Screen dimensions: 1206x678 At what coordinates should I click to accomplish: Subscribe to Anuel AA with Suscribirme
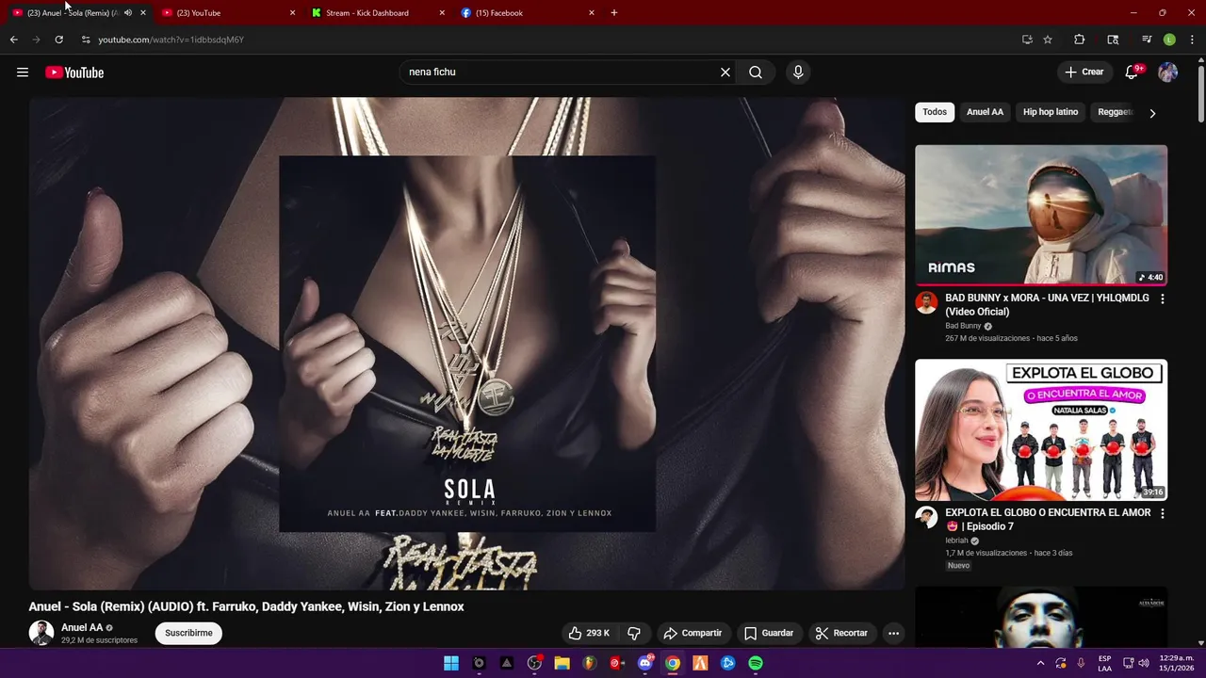coord(188,633)
